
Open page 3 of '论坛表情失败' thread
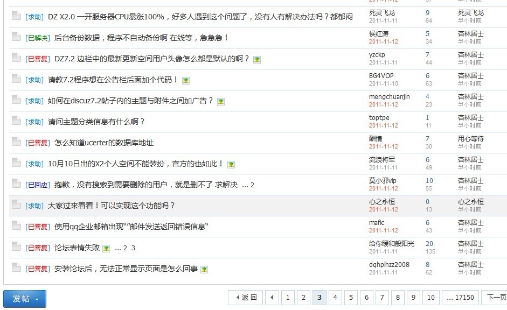tap(133, 248)
